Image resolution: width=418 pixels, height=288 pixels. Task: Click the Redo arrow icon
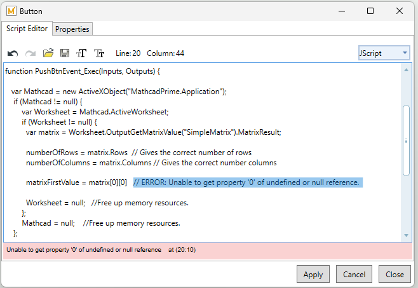click(x=30, y=53)
